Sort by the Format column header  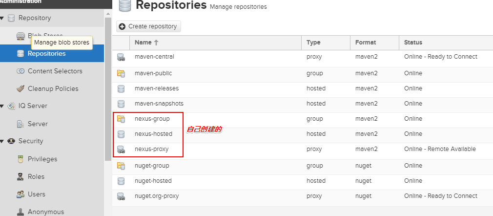(x=374, y=43)
